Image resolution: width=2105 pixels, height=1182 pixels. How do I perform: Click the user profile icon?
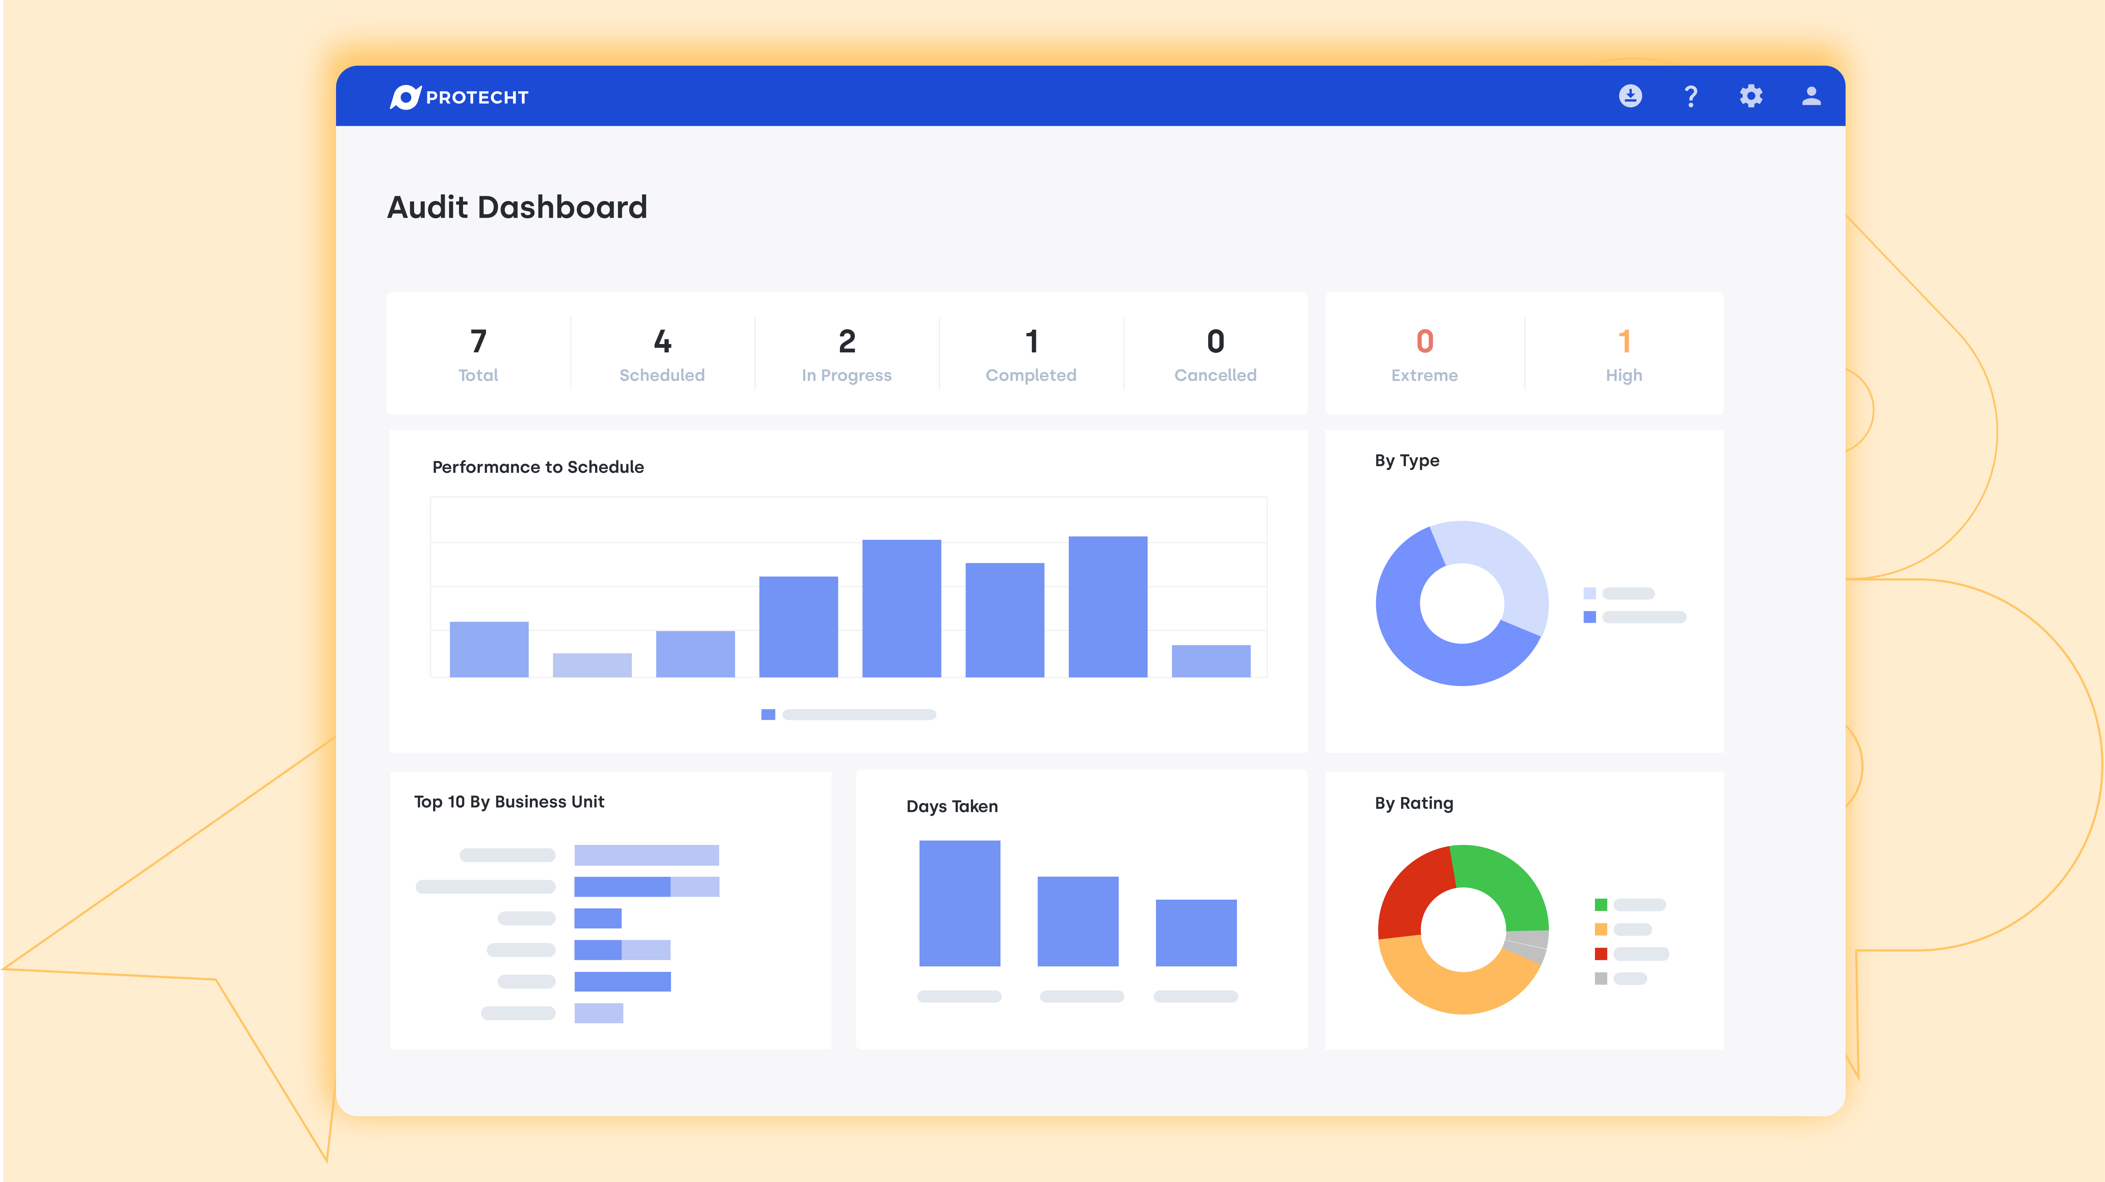click(1811, 96)
